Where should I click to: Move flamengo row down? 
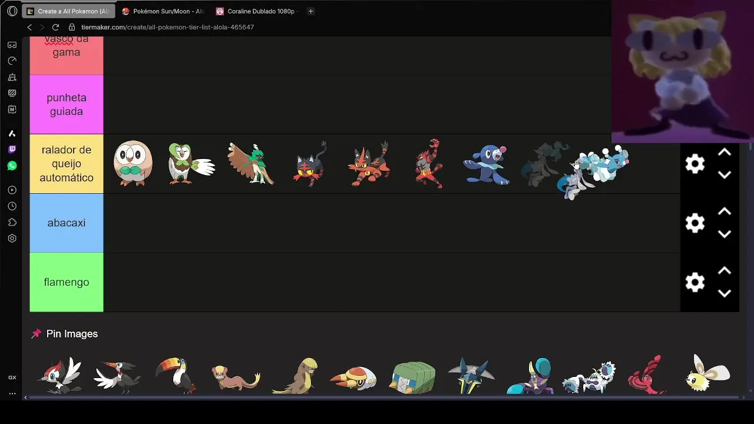[x=725, y=293]
